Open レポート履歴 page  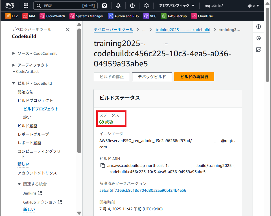click(x=30, y=143)
